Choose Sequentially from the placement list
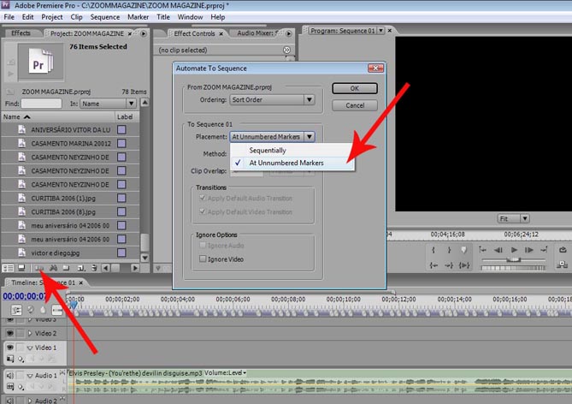This screenshot has width=572, height=404. (x=268, y=149)
